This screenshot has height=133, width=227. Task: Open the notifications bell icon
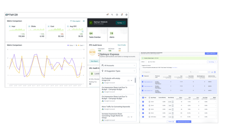(122, 15)
